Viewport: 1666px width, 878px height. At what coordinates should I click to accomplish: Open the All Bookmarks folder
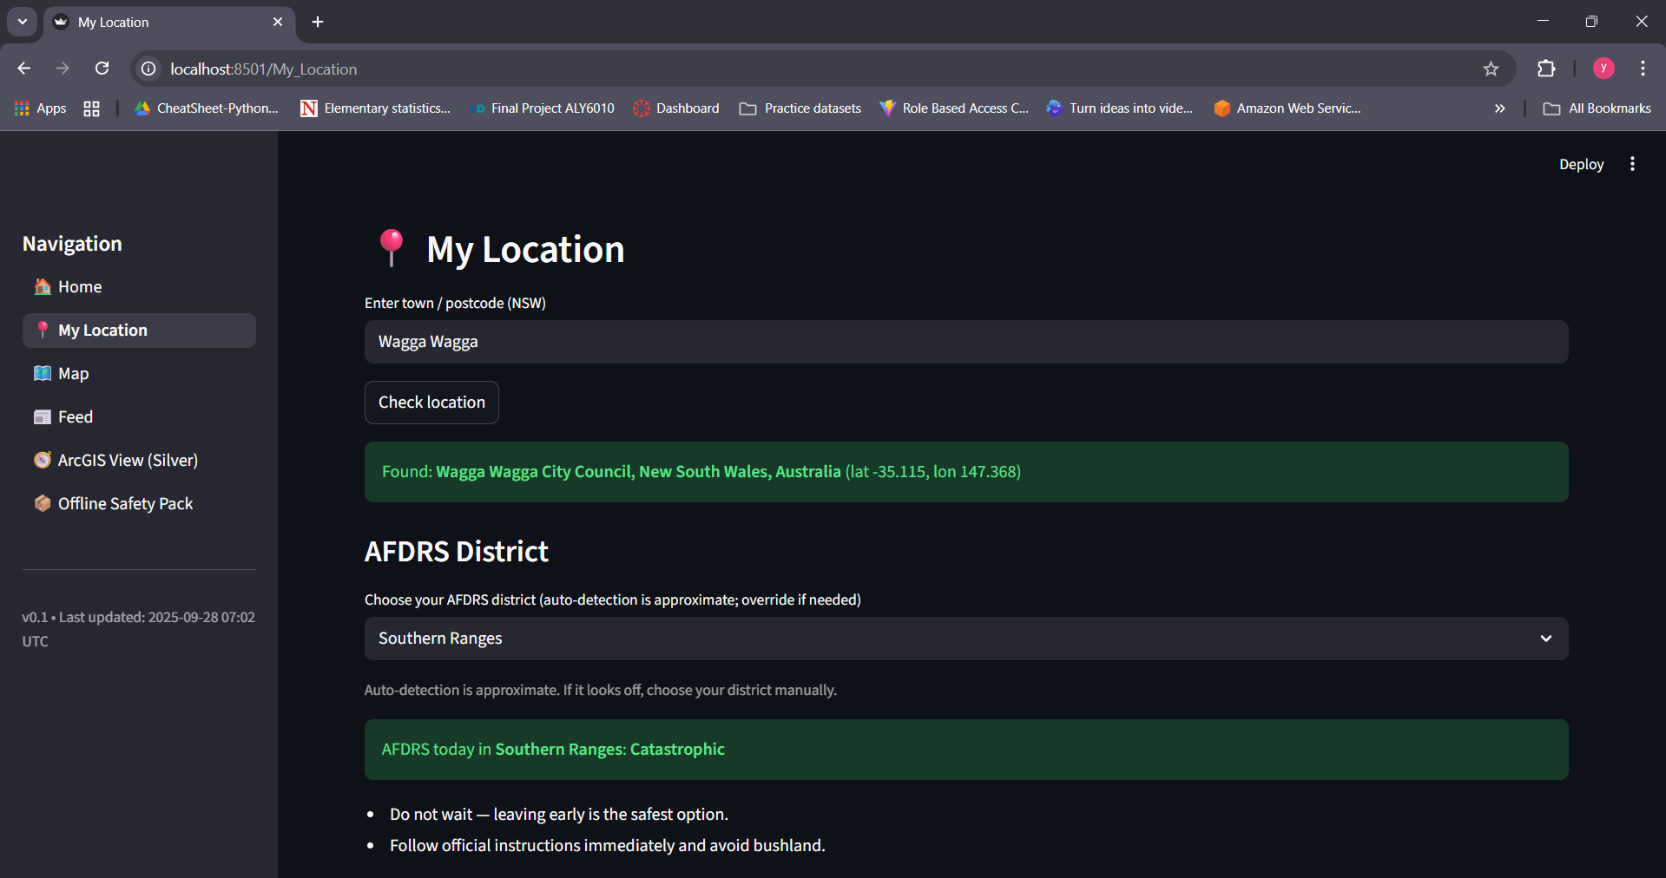coord(1597,108)
